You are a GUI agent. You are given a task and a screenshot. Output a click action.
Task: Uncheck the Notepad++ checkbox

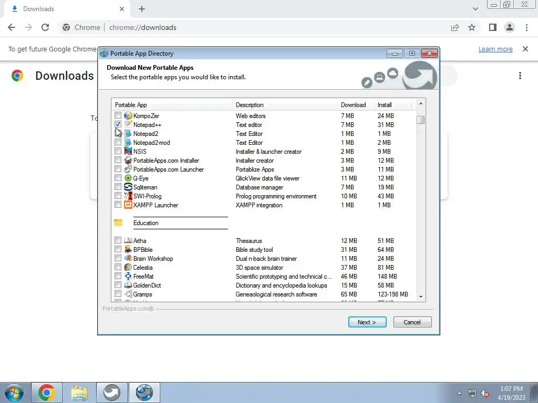click(x=118, y=124)
